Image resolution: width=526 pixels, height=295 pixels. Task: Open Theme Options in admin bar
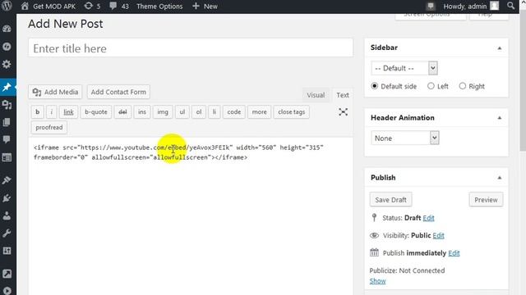(159, 6)
